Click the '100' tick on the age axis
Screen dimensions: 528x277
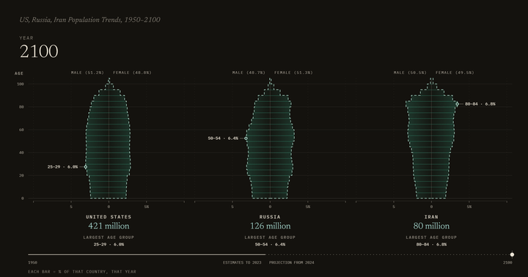21,84
